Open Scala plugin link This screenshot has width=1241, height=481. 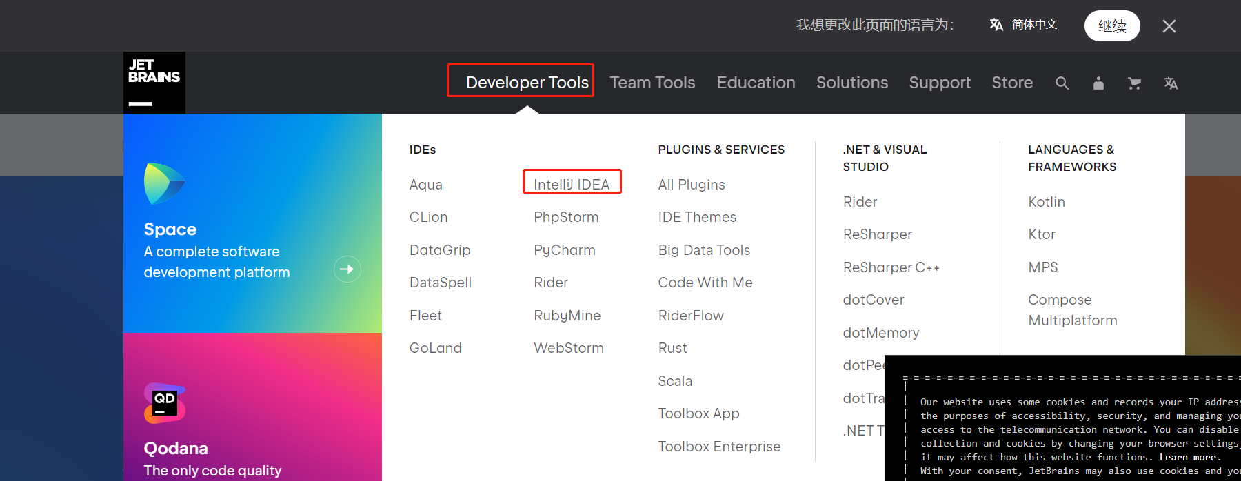point(675,381)
